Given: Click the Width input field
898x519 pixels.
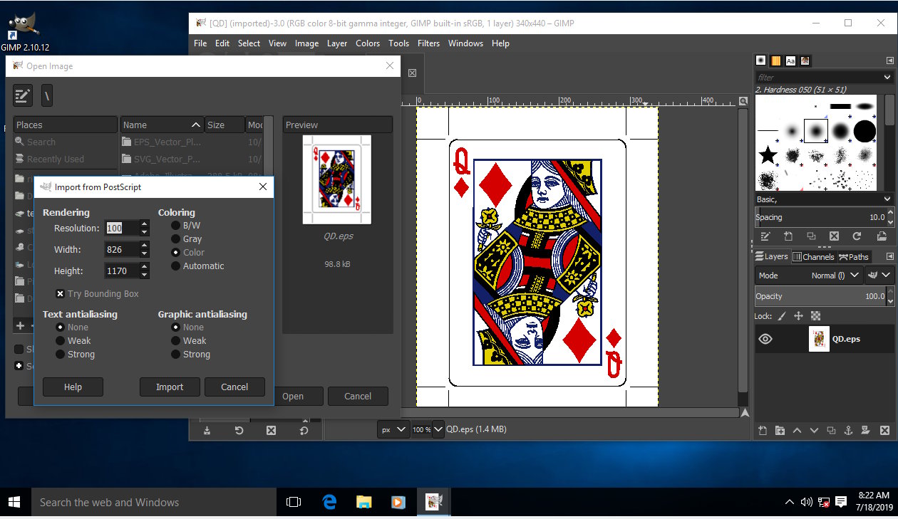Looking at the screenshot, I should click(x=122, y=250).
